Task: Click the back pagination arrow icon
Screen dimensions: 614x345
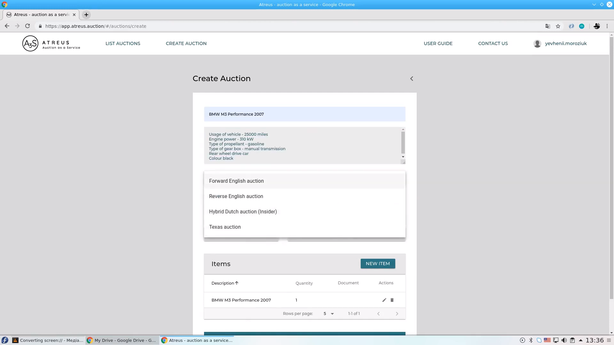Action: coord(379,313)
